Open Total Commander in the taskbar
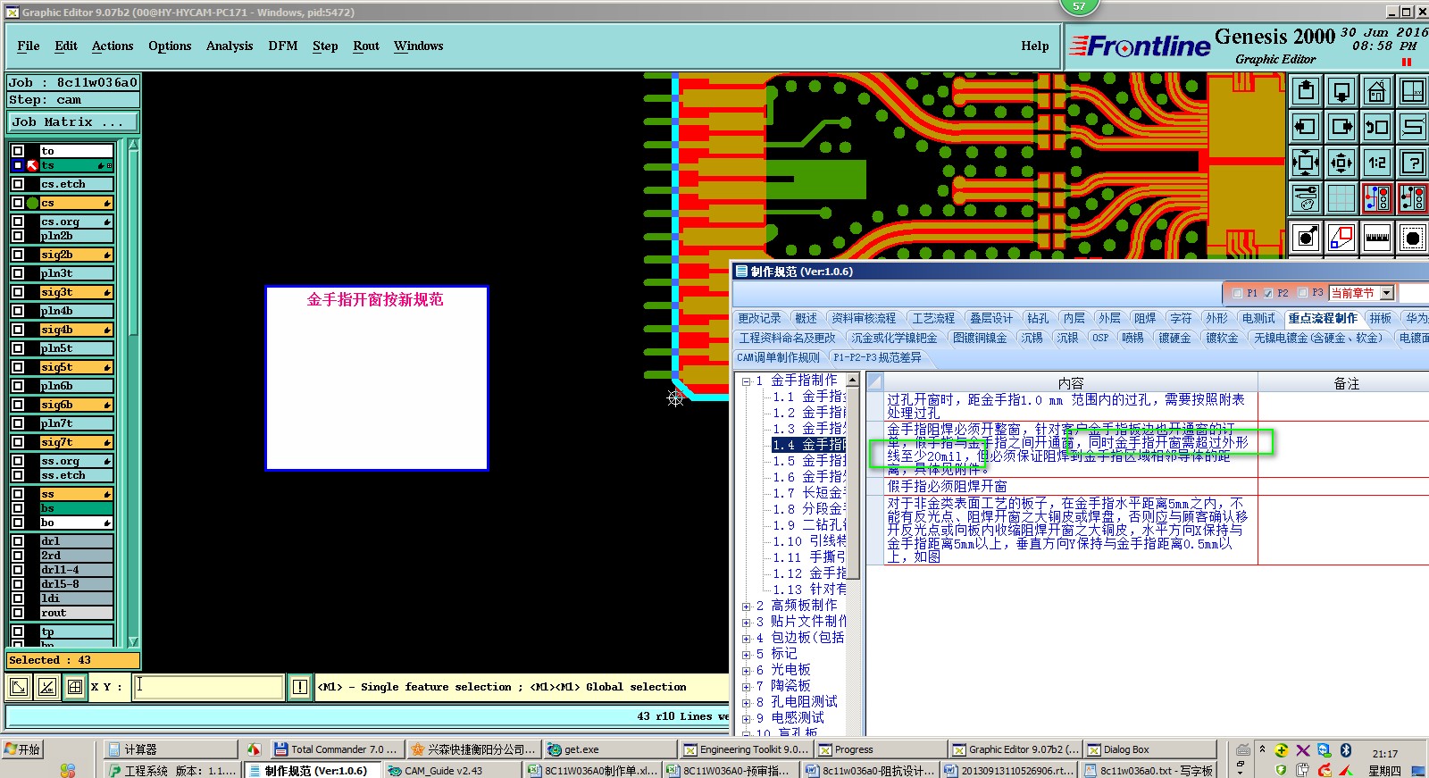Viewport: 1429px width, 778px height. [337, 749]
